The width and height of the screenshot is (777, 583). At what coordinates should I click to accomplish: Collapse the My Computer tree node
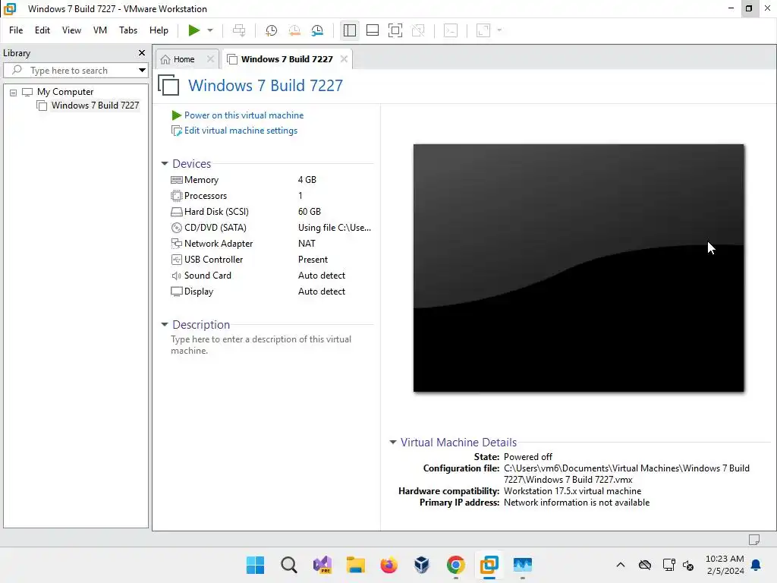click(x=14, y=92)
